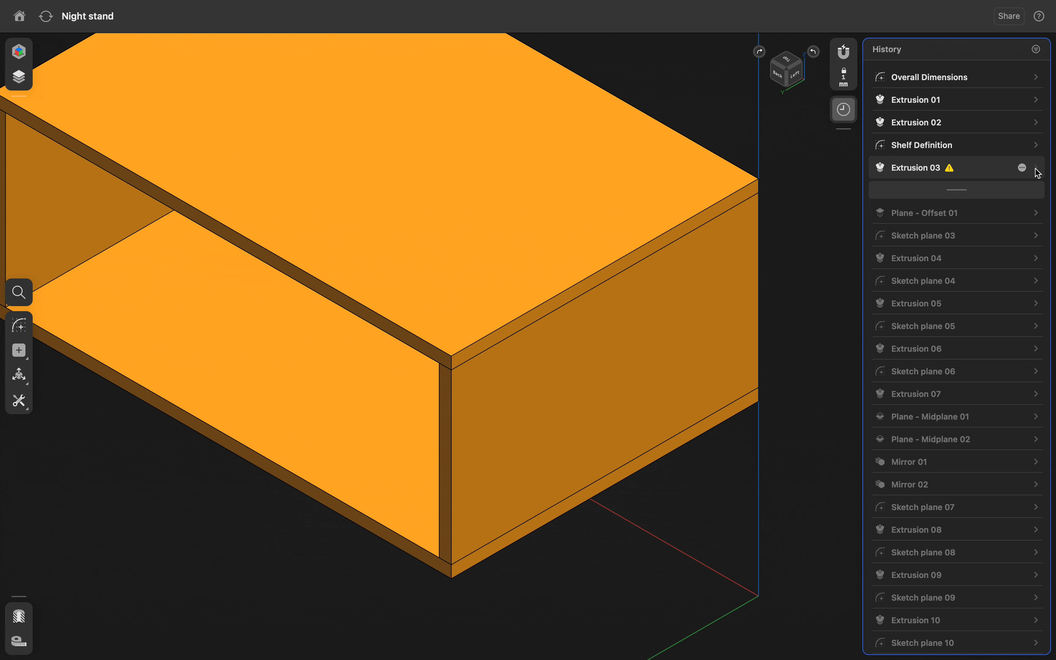Toggle the 1 mm grid lock

843,77
